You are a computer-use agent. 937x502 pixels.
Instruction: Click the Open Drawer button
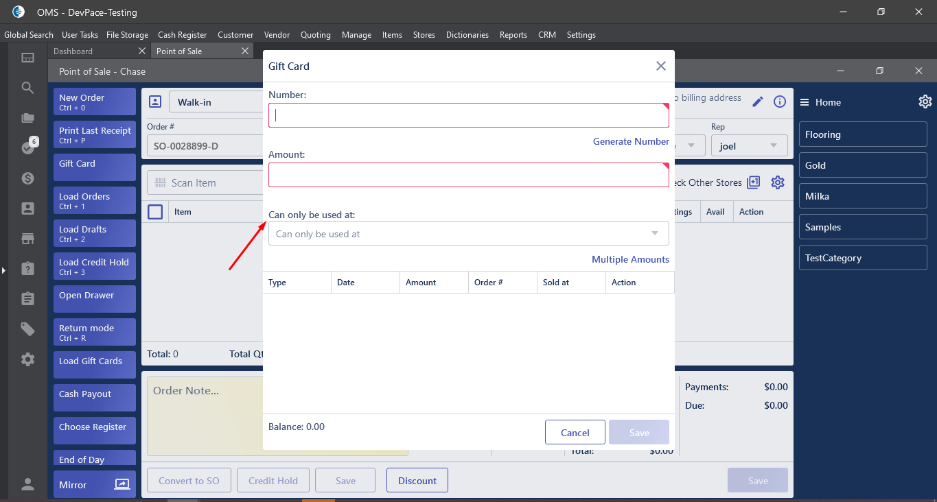click(x=95, y=299)
